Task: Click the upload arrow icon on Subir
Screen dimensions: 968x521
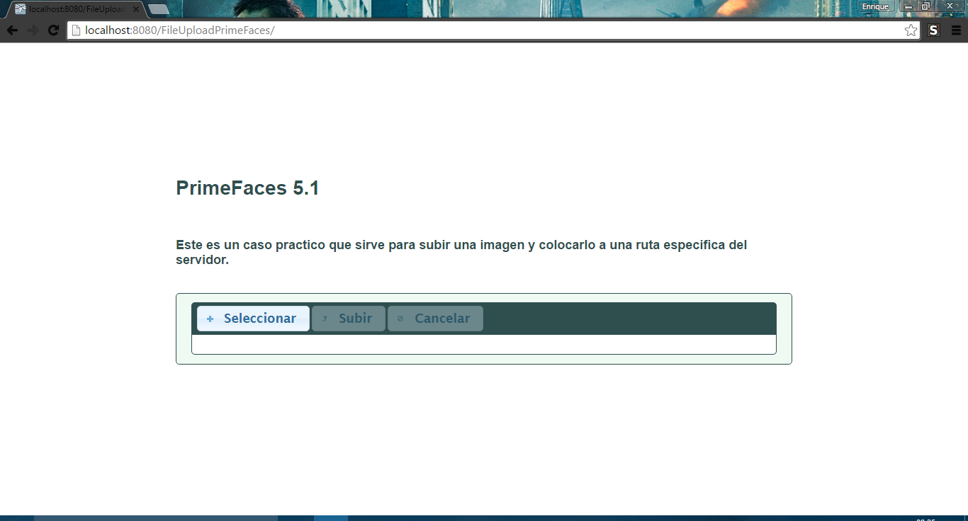Action: [x=325, y=319]
